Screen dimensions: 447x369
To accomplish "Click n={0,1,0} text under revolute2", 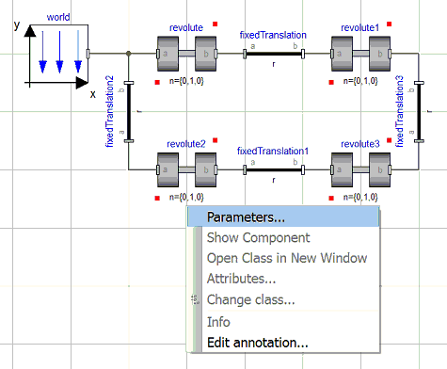I will pos(186,198).
